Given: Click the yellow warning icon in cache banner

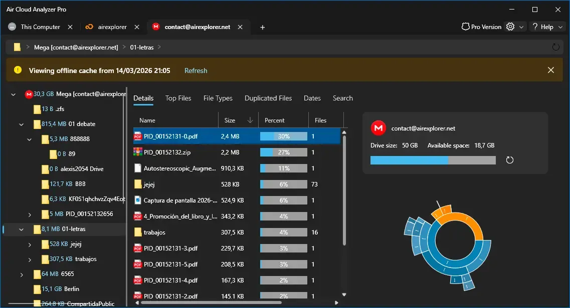Looking at the screenshot, I should click(18, 70).
